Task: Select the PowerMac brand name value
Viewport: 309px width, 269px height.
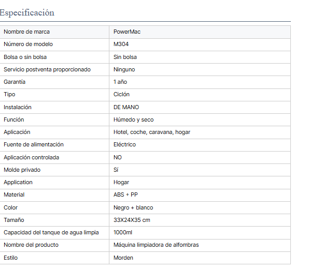Action: [127, 32]
